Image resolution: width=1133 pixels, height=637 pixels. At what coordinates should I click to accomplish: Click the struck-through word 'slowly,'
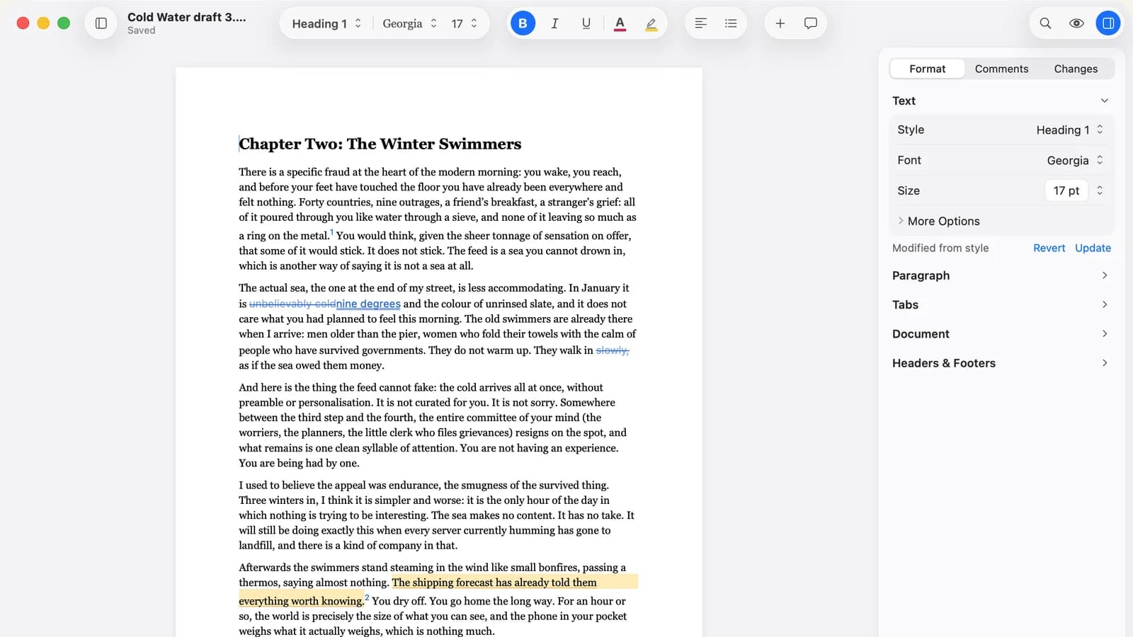click(613, 350)
